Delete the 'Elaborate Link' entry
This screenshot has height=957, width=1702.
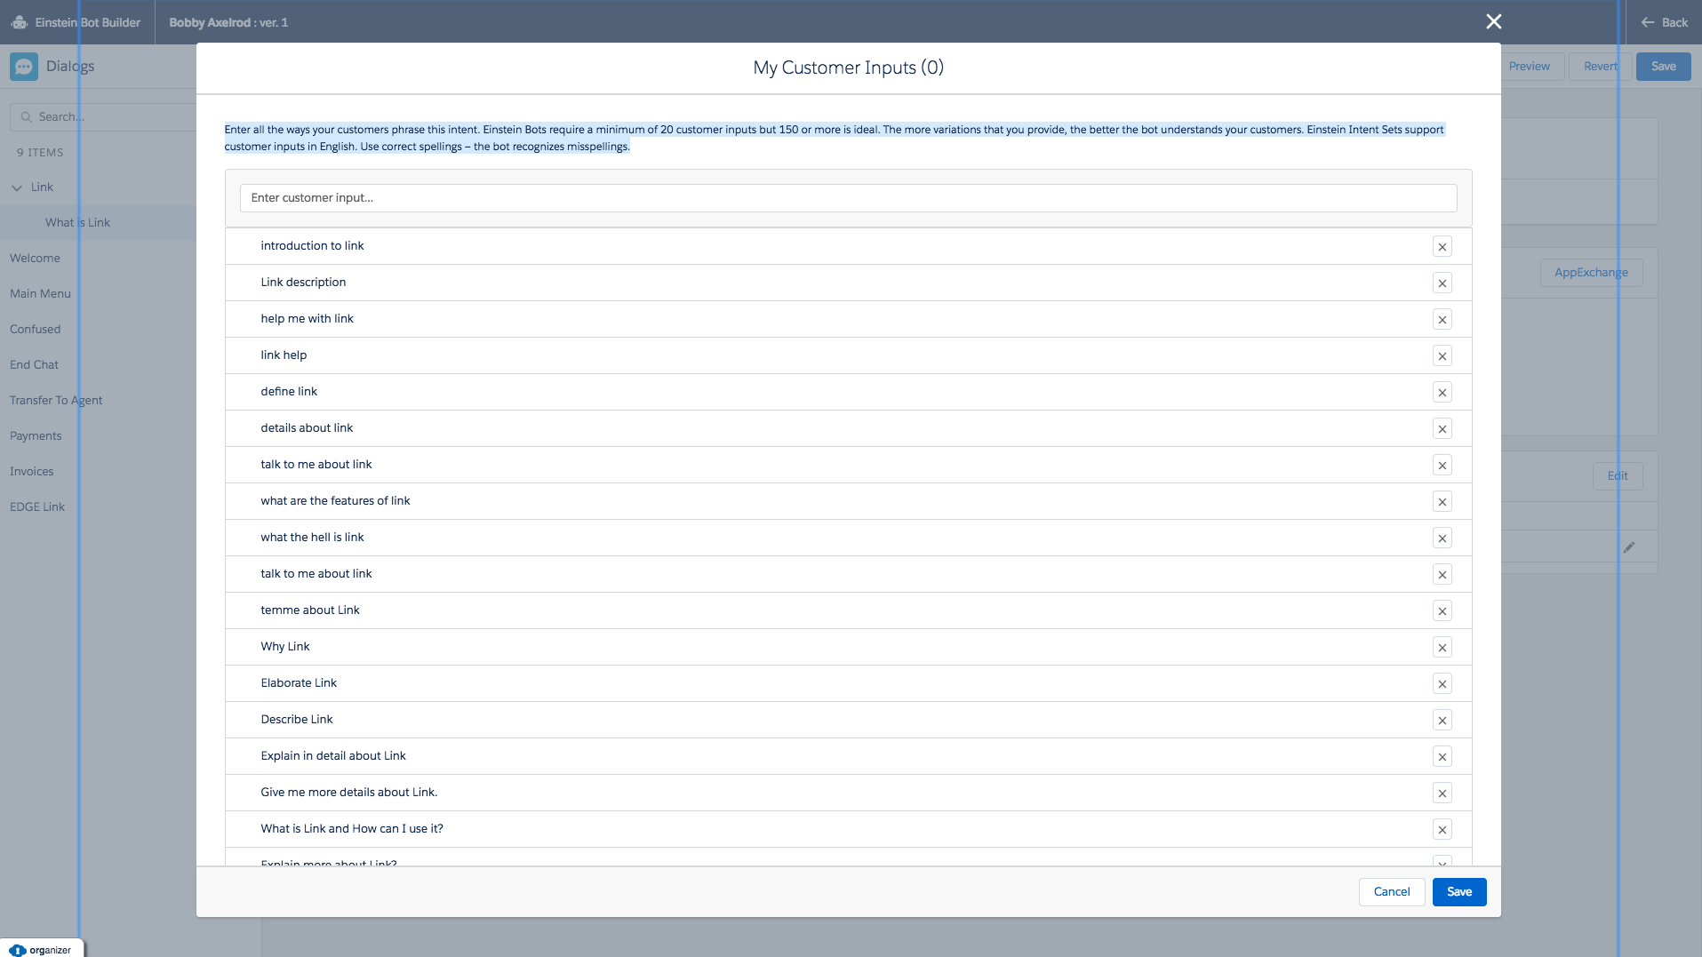(1442, 684)
